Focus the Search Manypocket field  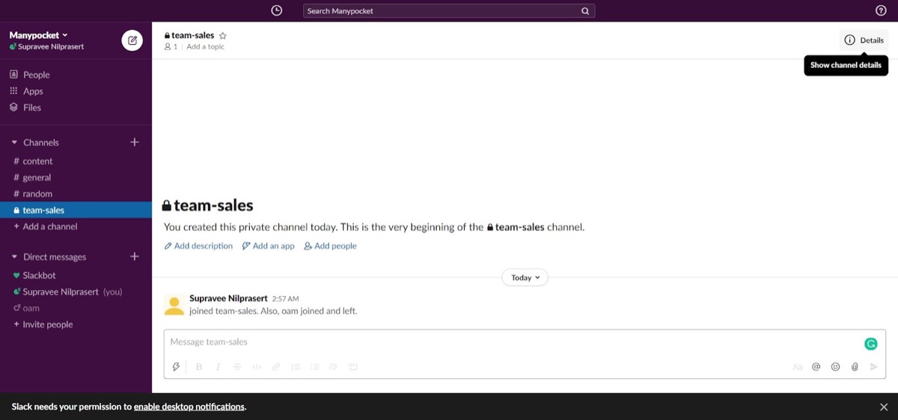[449, 11]
